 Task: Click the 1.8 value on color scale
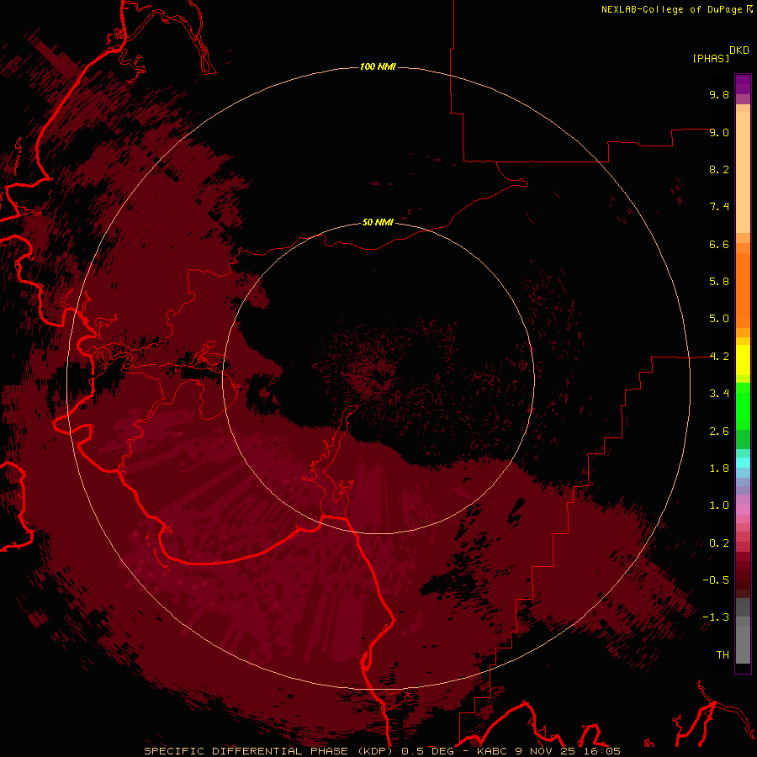click(719, 468)
